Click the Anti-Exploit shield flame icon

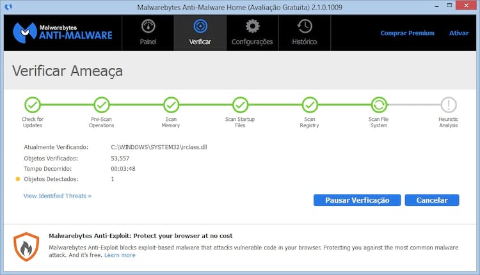tap(26, 247)
